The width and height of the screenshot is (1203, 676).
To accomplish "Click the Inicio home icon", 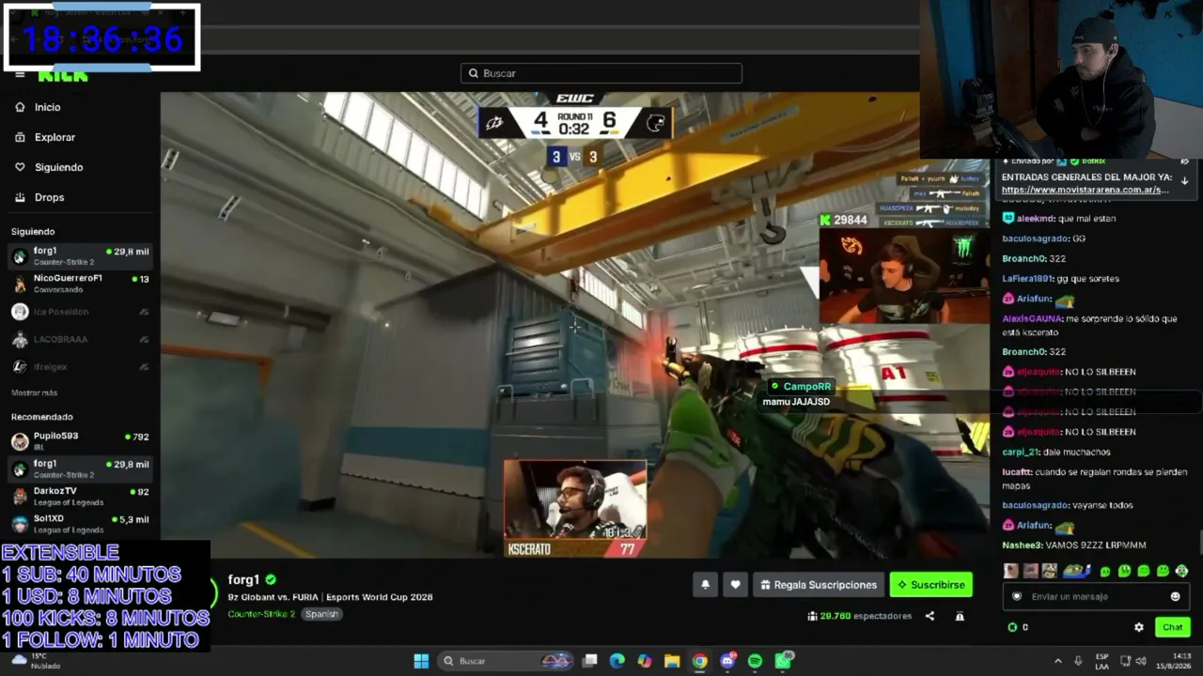I will click(x=20, y=107).
